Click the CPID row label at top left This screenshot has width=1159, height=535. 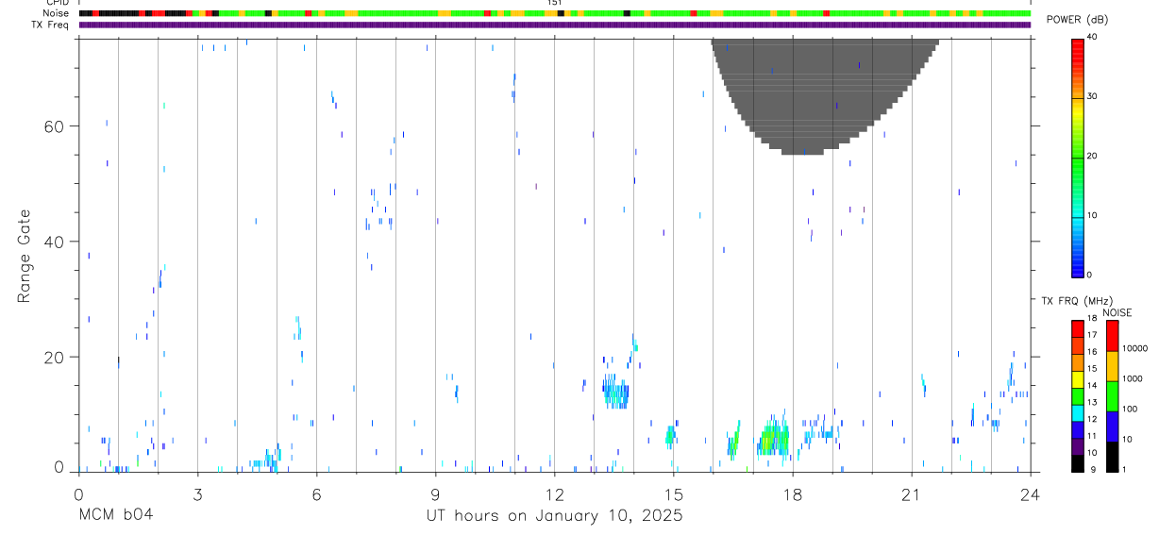[57, 3]
